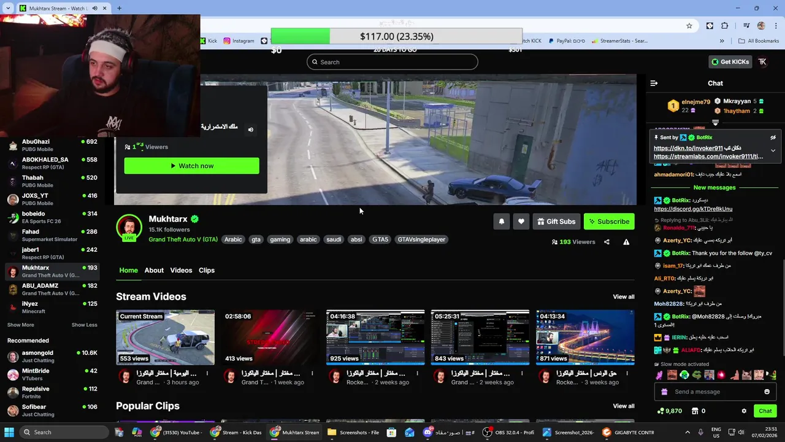Share the stream using the share icon
Image resolution: width=785 pixels, height=442 pixels.
[x=607, y=242]
